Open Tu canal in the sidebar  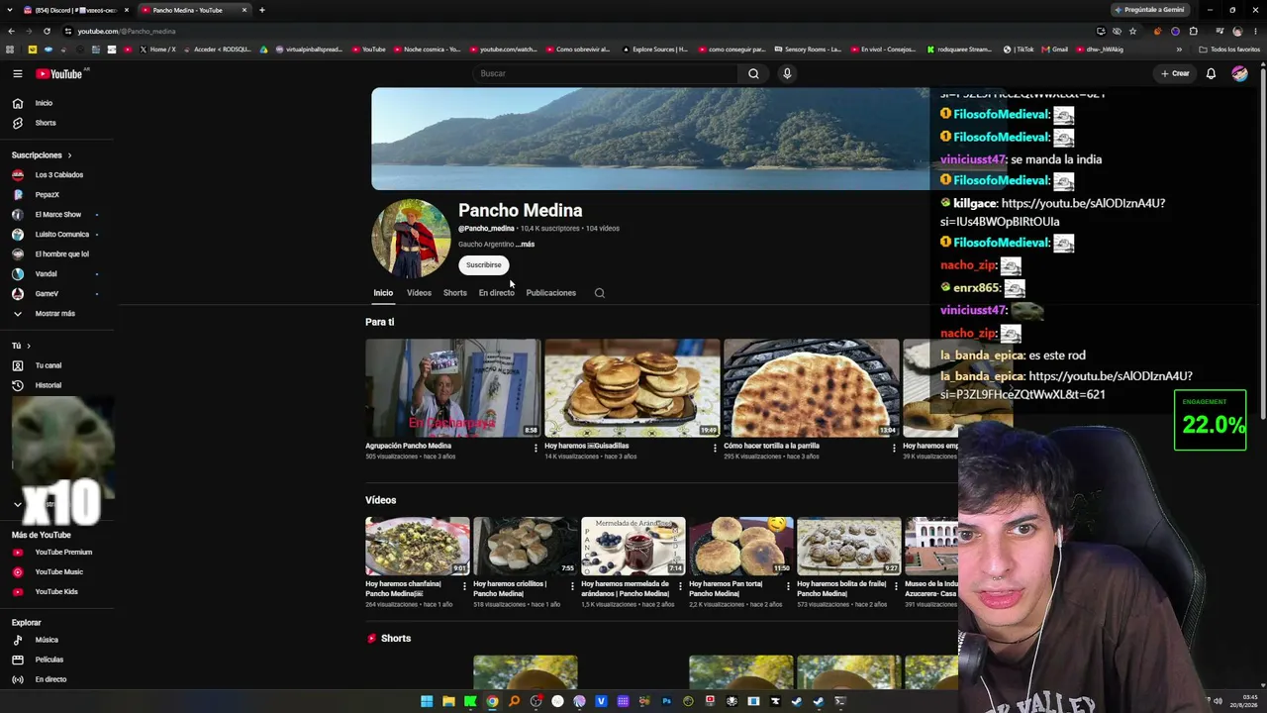[x=49, y=365]
